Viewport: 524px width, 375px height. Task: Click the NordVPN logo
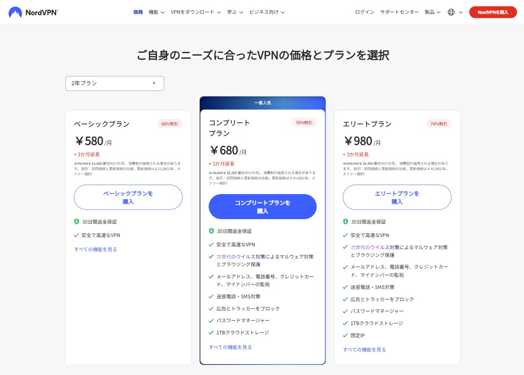(x=33, y=12)
